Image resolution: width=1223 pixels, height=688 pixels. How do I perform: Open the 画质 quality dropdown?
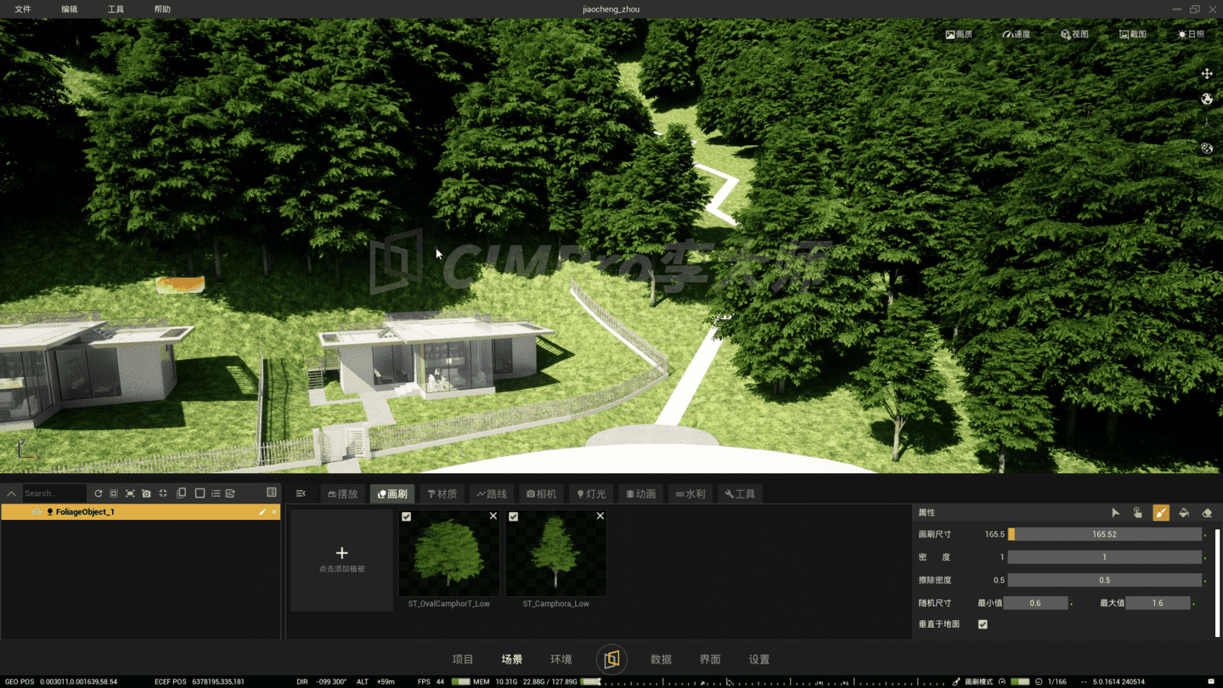coord(959,34)
